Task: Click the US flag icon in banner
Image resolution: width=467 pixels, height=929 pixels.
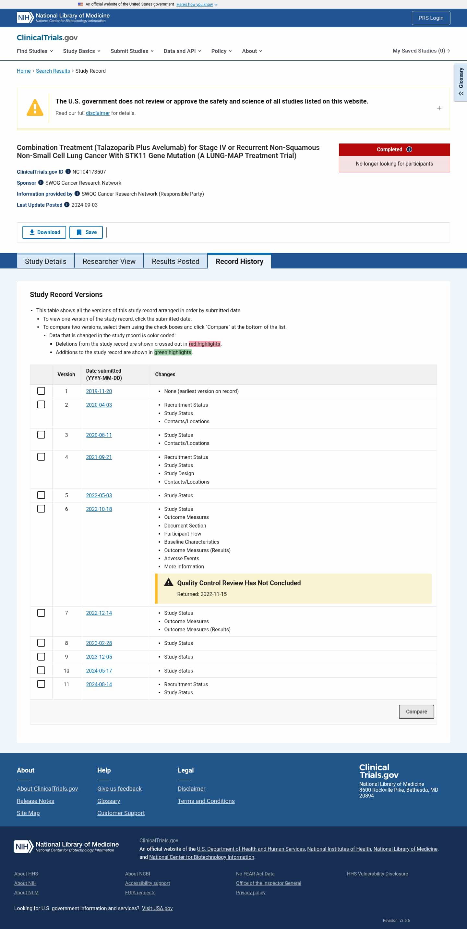Action: [80, 4]
